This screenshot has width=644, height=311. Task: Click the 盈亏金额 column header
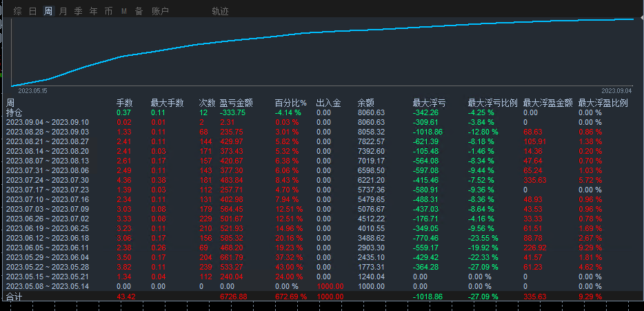(x=237, y=103)
